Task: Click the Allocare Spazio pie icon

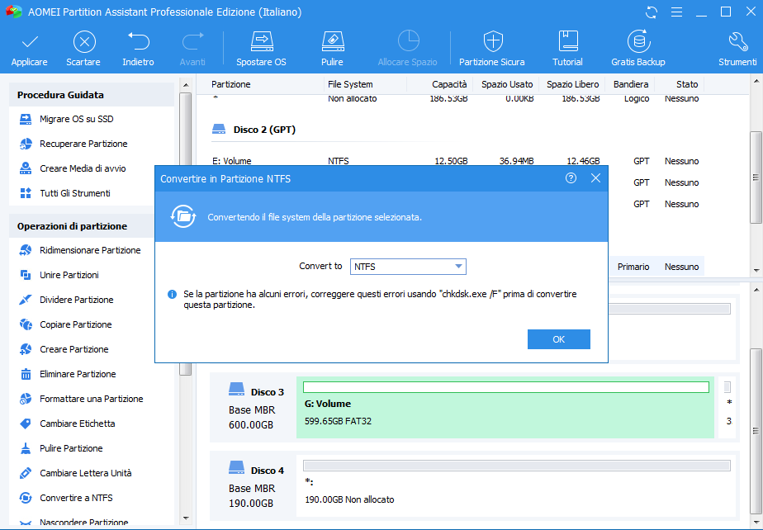Action: 408,41
